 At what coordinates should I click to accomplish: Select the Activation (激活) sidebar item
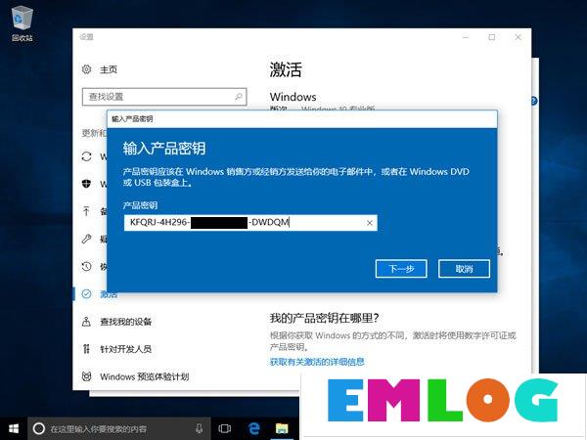109,294
